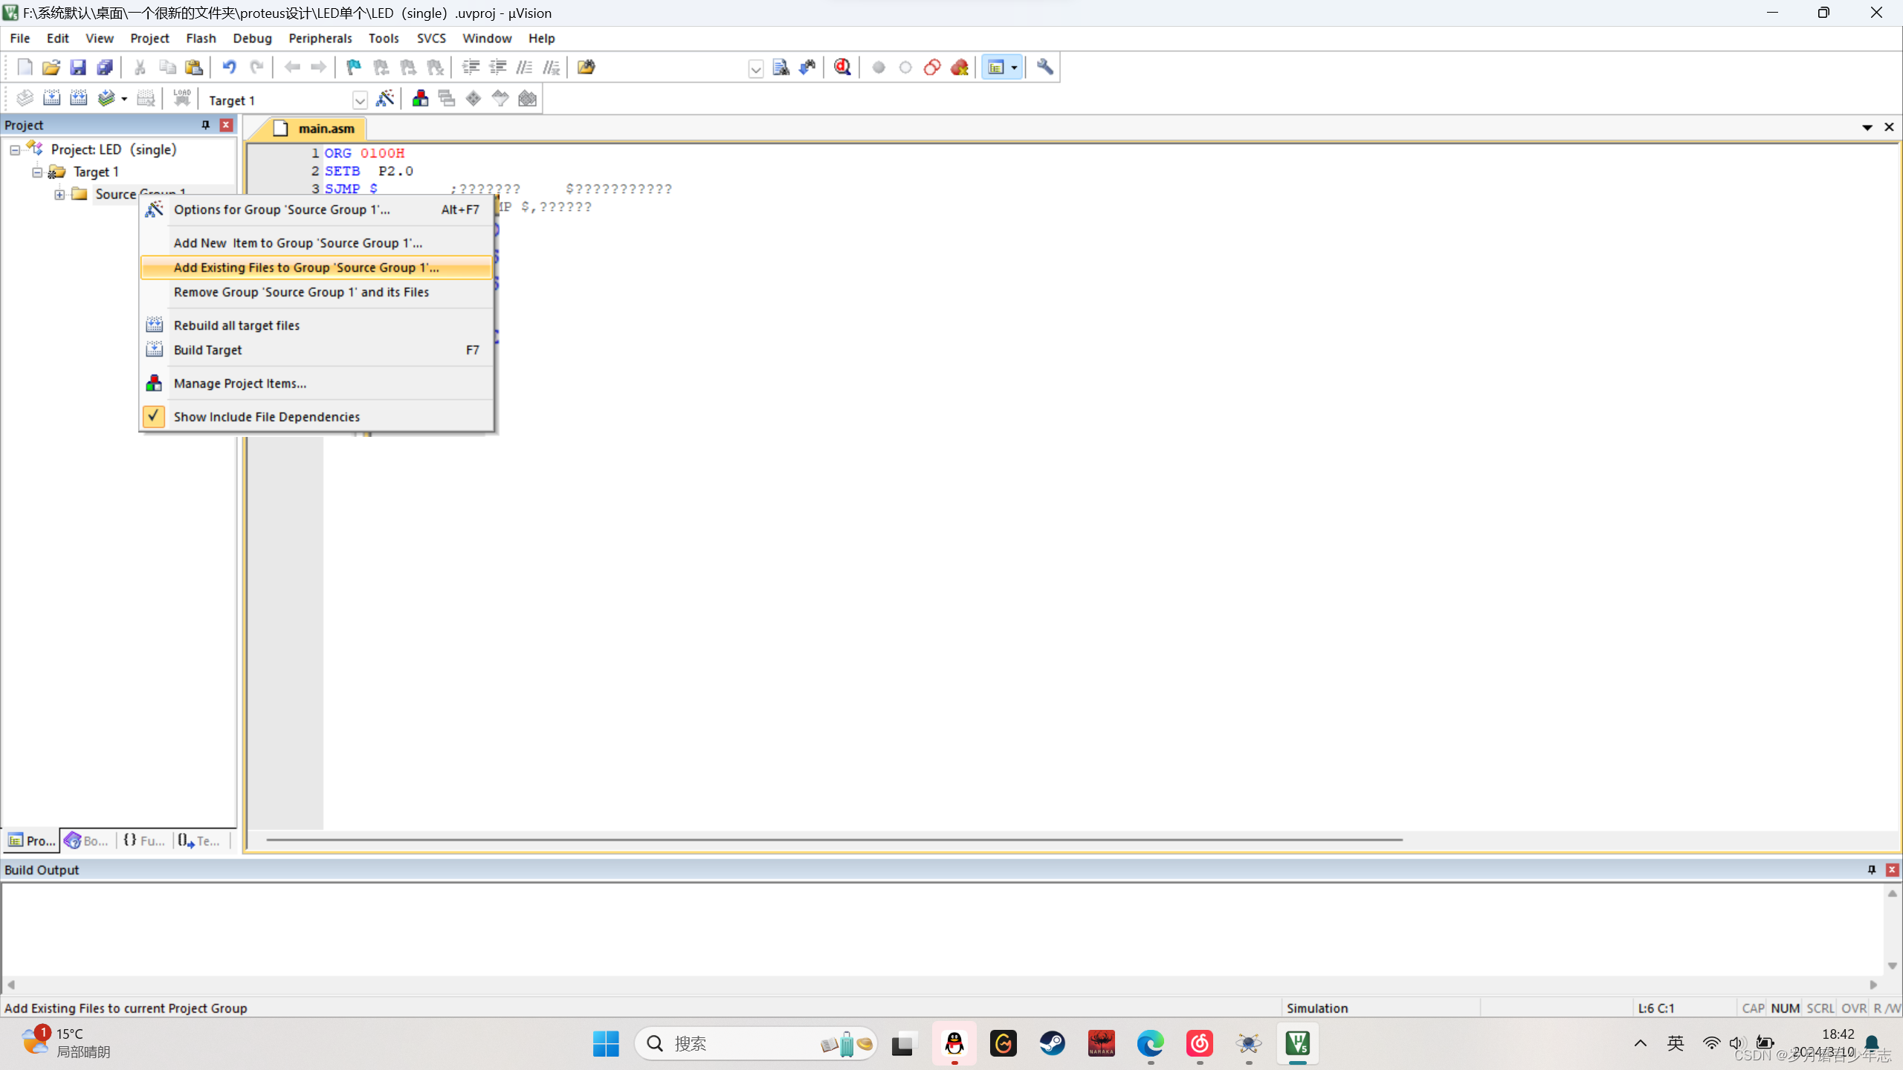Image resolution: width=1903 pixels, height=1070 pixels.
Task: Click Rebuild all target files menu entry
Action: pos(316,325)
